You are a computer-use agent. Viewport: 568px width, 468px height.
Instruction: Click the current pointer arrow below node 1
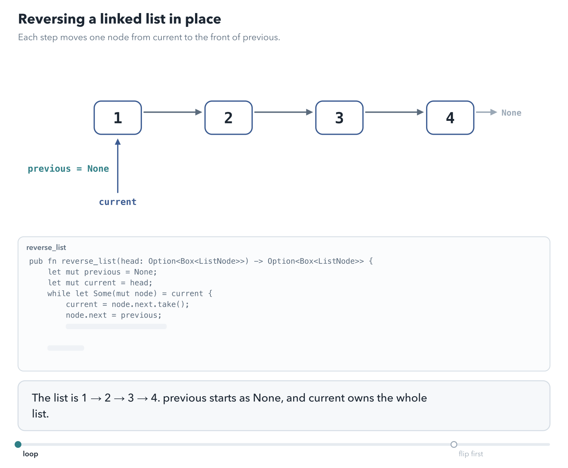pos(118,166)
